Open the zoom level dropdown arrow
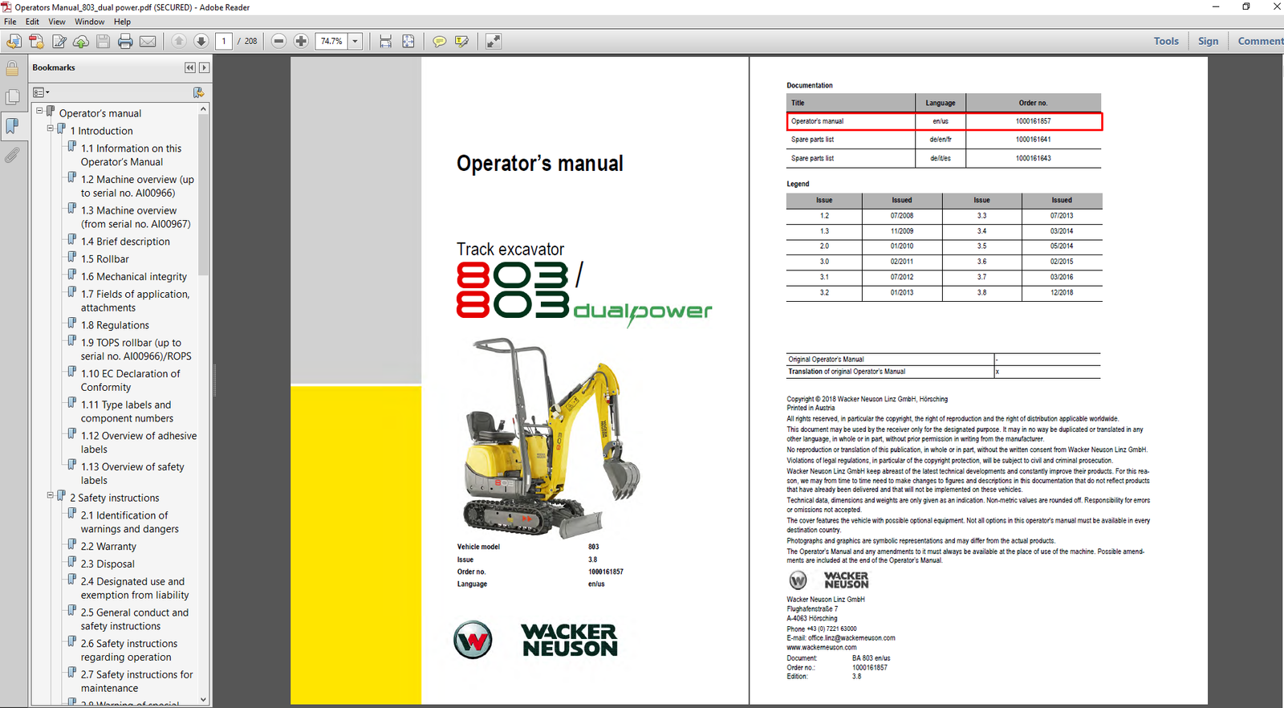 coord(355,41)
